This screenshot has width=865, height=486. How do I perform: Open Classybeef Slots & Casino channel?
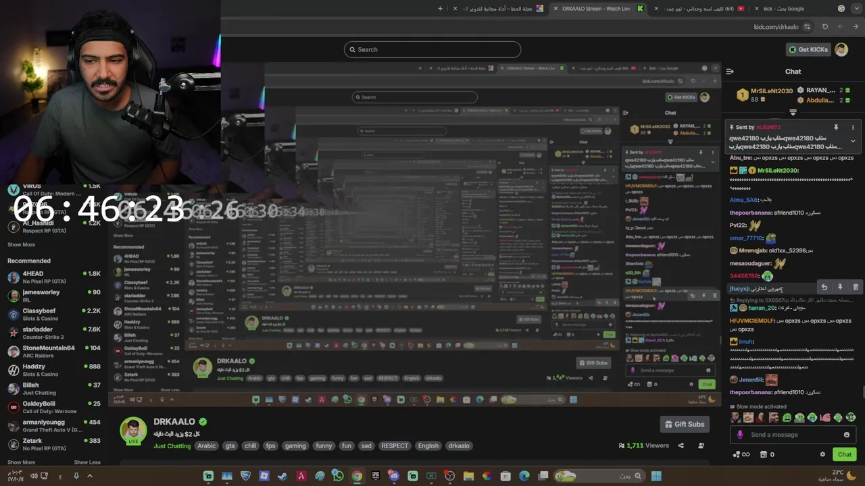54,315
